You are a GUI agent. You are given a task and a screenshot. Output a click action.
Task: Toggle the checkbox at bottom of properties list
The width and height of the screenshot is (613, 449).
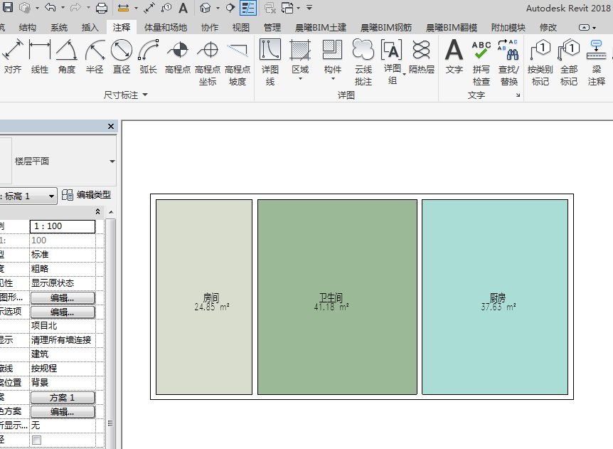pos(36,440)
